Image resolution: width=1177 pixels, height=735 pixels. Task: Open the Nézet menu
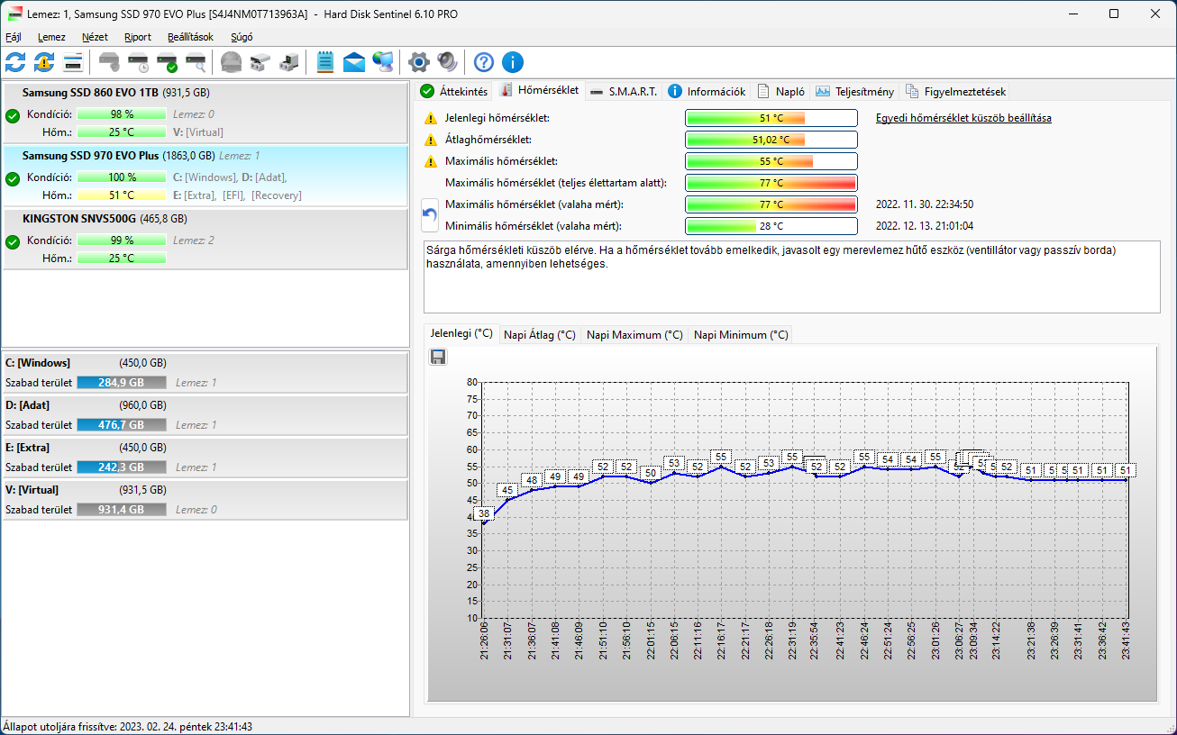coord(95,38)
